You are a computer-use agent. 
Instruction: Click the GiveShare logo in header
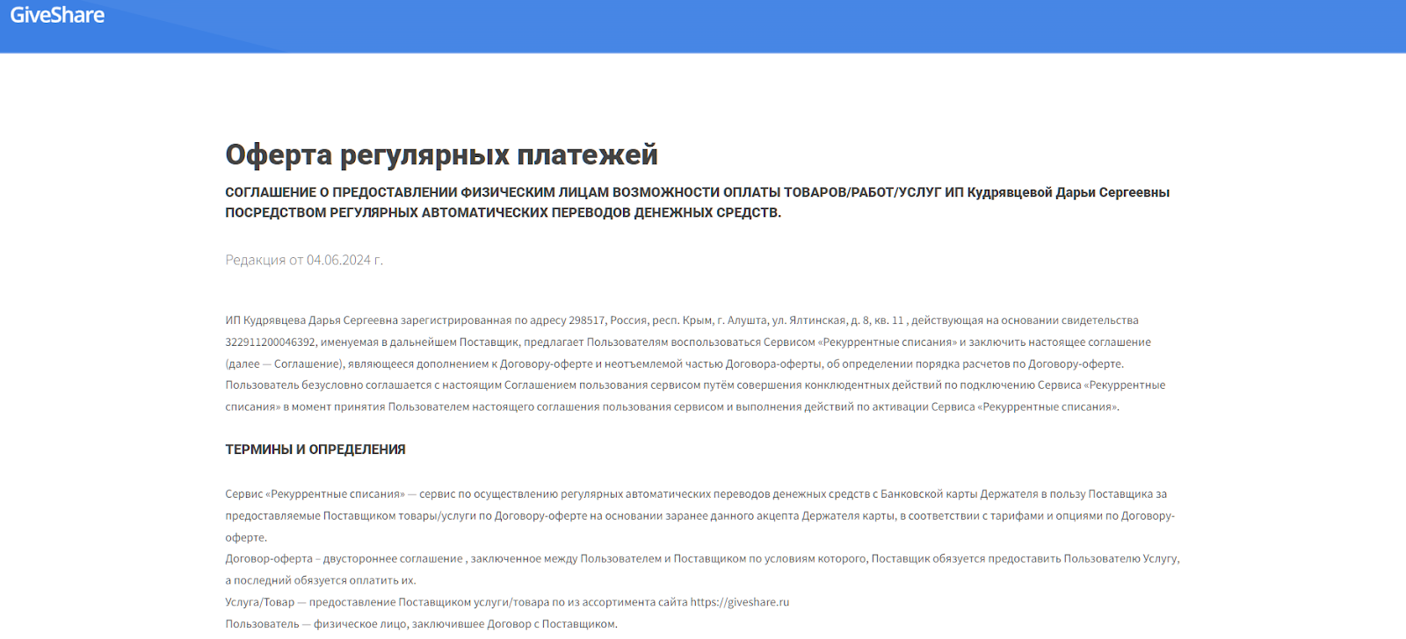pos(57,16)
